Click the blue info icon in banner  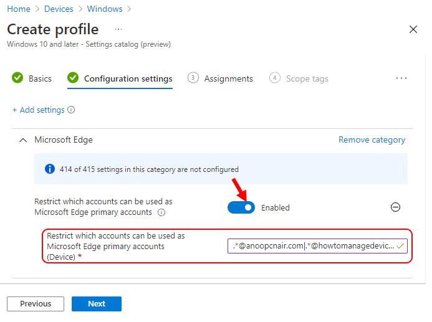click(50, 169)
